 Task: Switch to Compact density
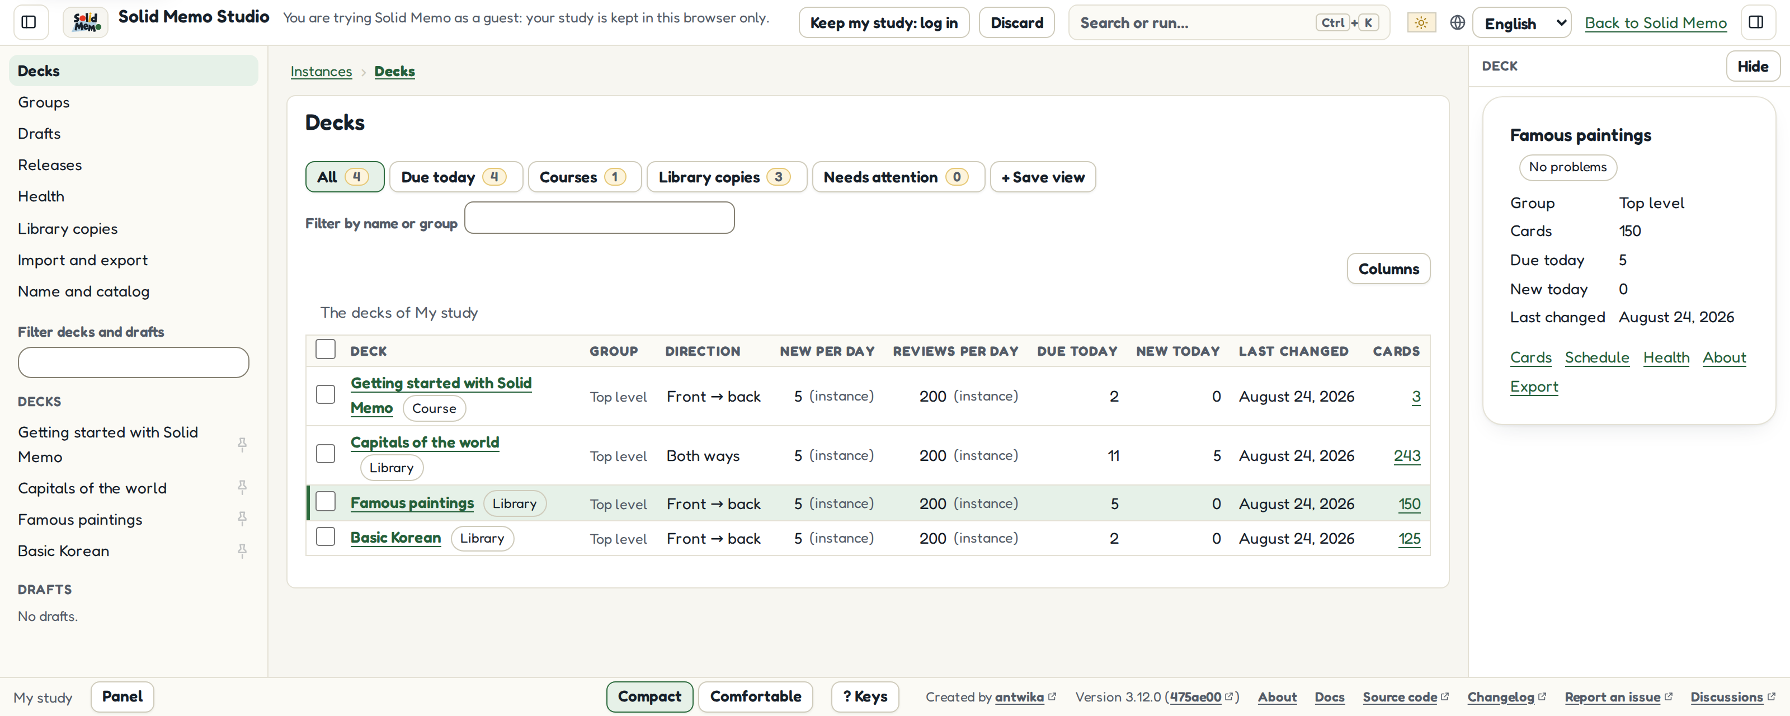(649, 696)
